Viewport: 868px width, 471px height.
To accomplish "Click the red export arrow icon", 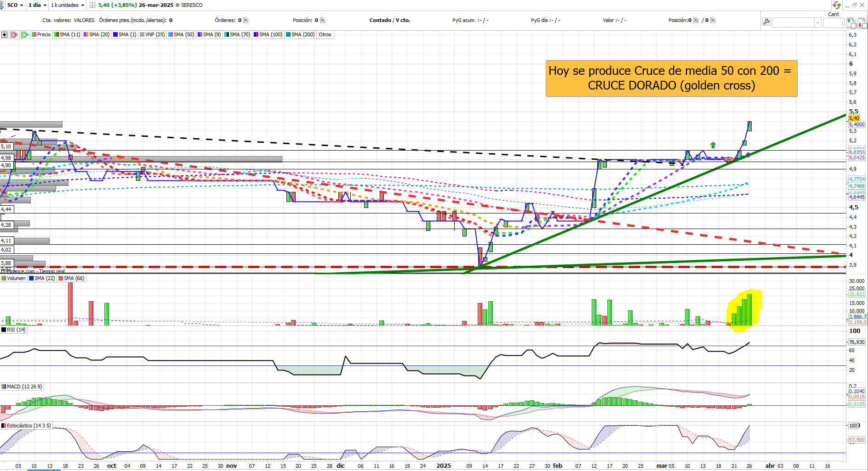I will pyautogui.click(x=14, y=34).
